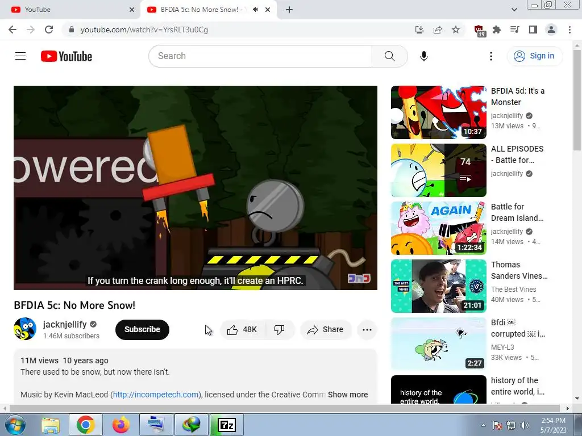Click the Sign in button
This screenshot has width=582, height=436.
click(x=534, y=56)
